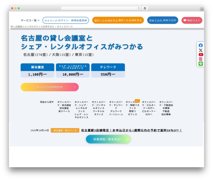The height and width of the screenshot is (180, 213).
Task: Click the heart icon in 検討リスト
Action: tap(185, 20)
